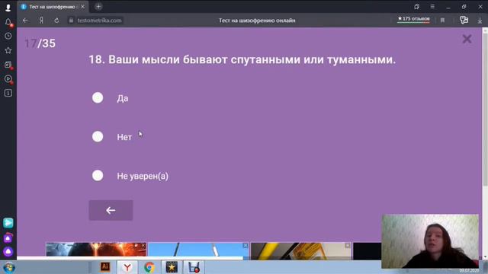Open collections icon in sidebar
Screen dimensions: 488x274
coord(8,65)
